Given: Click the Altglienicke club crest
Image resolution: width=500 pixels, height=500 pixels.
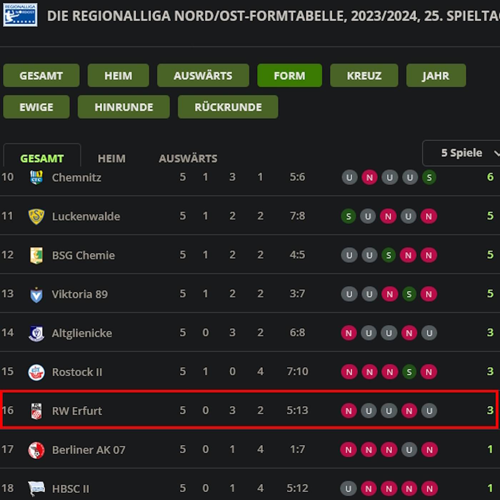Looking at the screenshot, I should pos(36,333).
